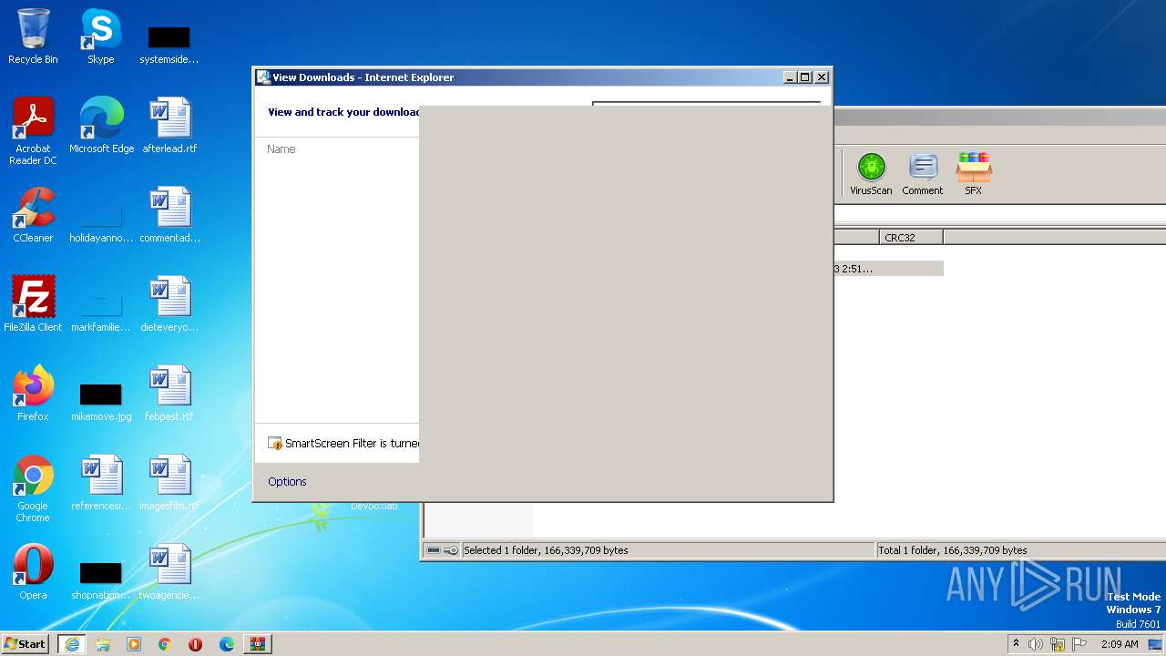The height and width of the screenshot is (656, 1166).
Task: Open the Opera desktop shortcut
Action: click(33, 571)
